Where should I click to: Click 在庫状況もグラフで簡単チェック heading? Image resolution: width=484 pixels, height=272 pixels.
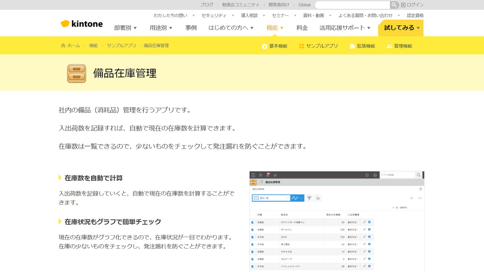pyautogui.click(x=113, y=222)
